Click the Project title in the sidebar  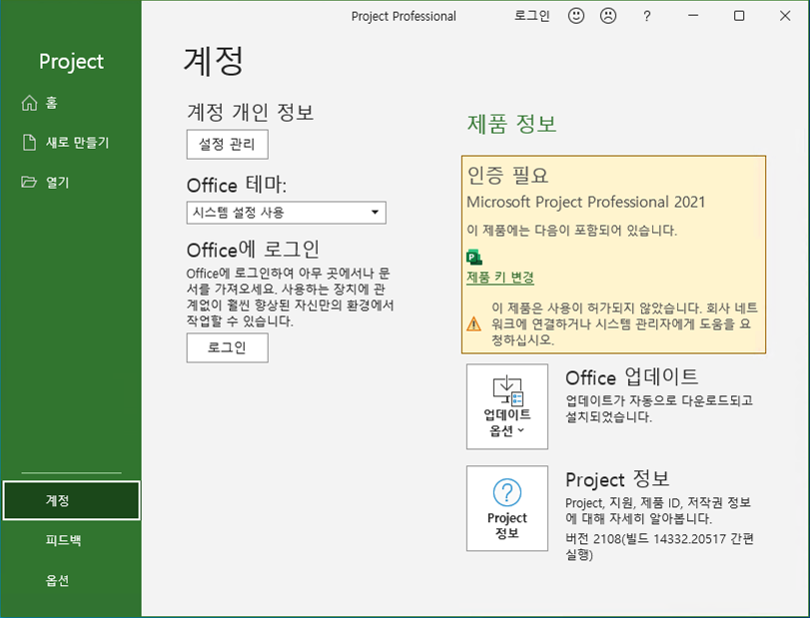click(71, 62)
